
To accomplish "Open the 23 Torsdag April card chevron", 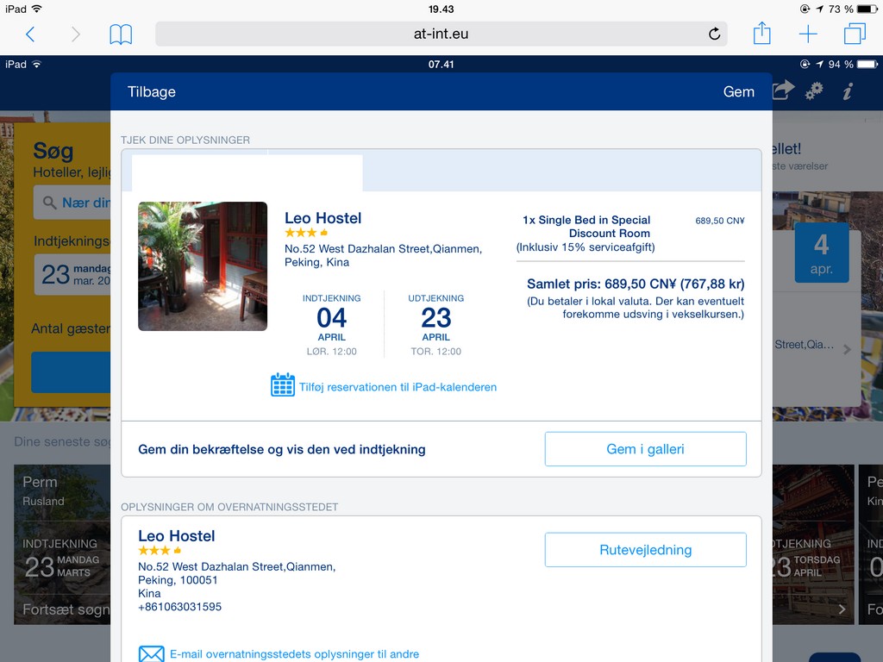I will click(x=842, y=609).
